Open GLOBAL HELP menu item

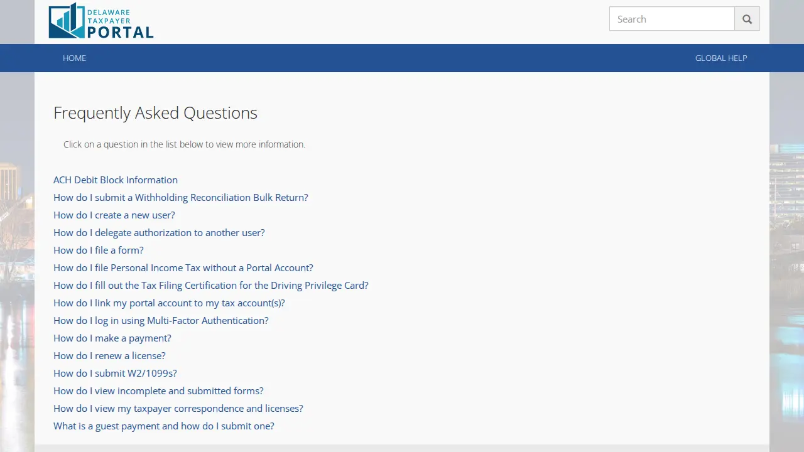(721, 58)
